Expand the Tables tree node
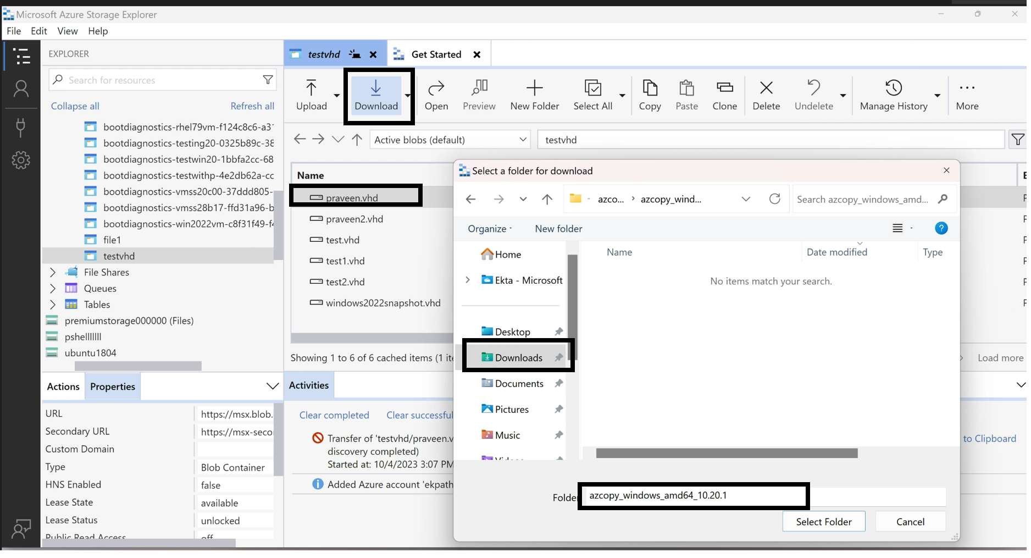 (53, 304)
